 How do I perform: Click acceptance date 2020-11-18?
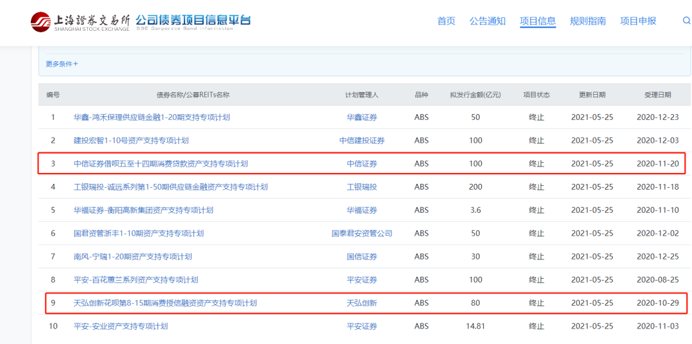[x=658, y=187]
